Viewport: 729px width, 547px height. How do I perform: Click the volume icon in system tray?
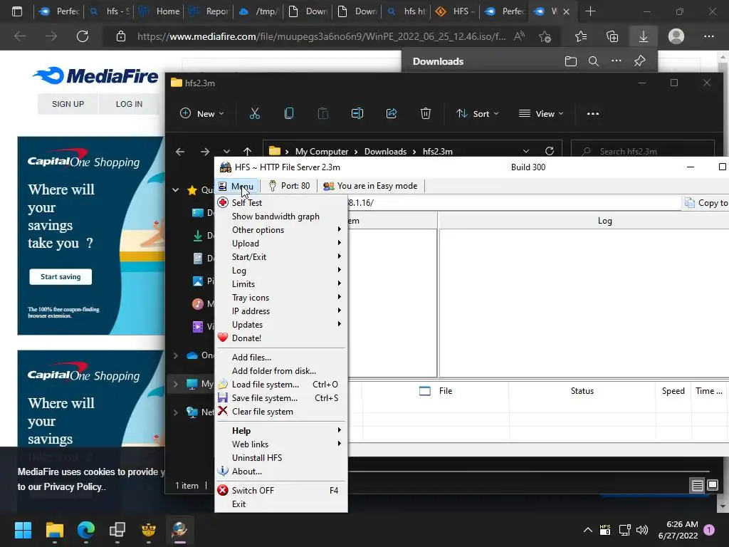pos(642,530)
